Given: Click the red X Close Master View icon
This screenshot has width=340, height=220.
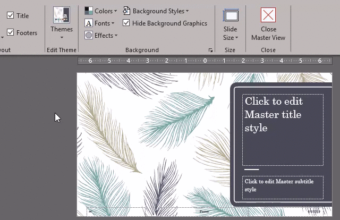Looking at the screenshot, I should (x=268, y=15).
